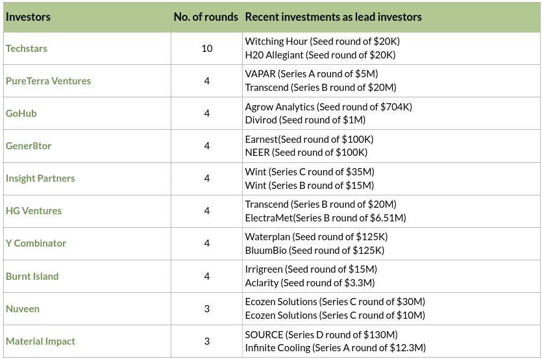Open the Y Combinator investor link

[36, 243]
